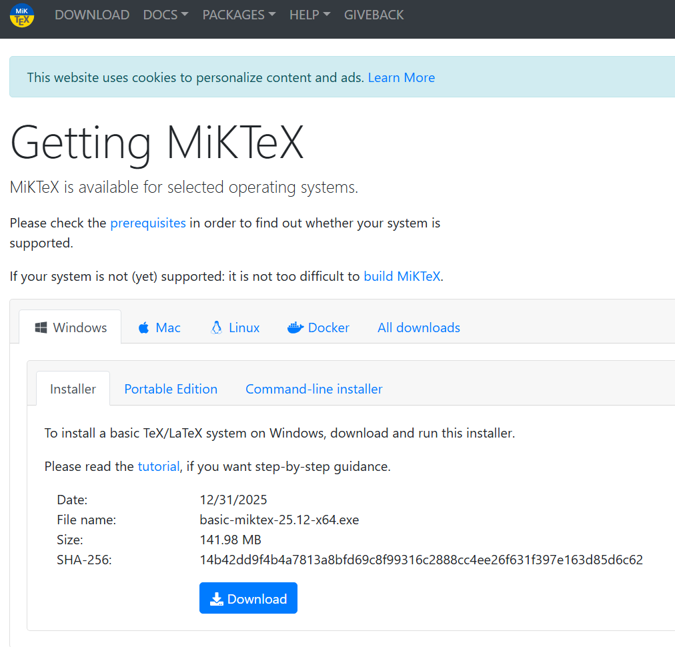Select the Portable Edition tab
The image size is (675, 647).
click(x=171, y=389)
